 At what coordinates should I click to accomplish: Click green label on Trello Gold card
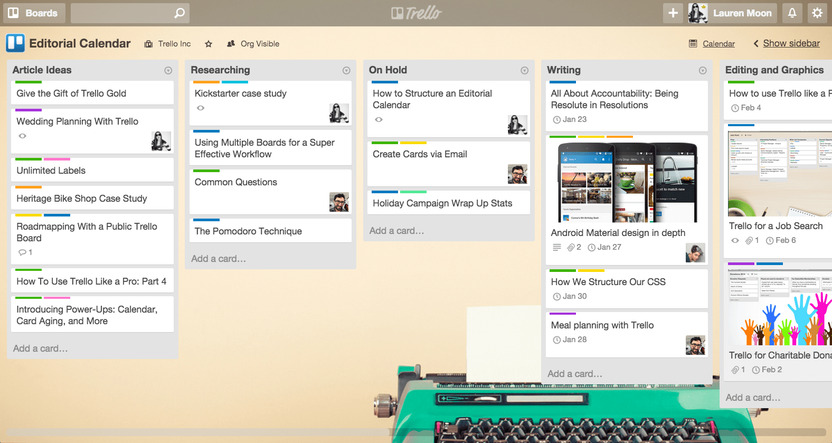[29, 82]
